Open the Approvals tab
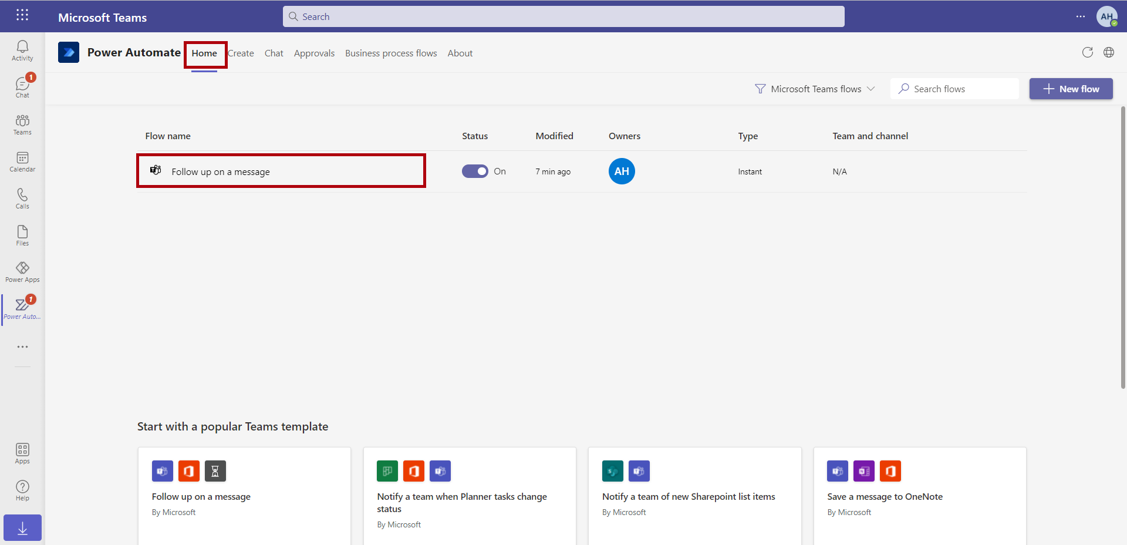The width and height of the screenshot is (1127, 545). click(314, 53)
